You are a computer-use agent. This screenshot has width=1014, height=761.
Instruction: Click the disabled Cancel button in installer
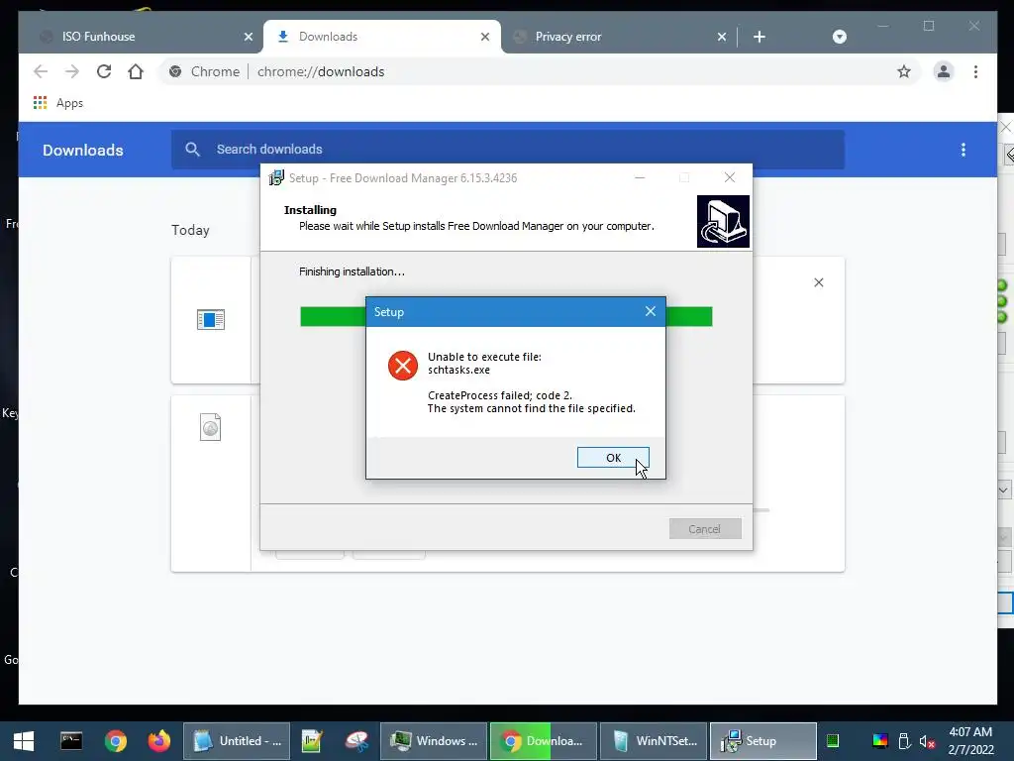[x=705, y=529]
